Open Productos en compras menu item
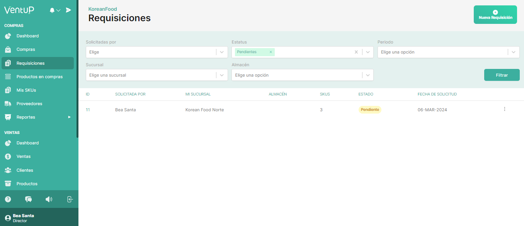The width and height of the screenshot is (524, 226). click(39, 77)
